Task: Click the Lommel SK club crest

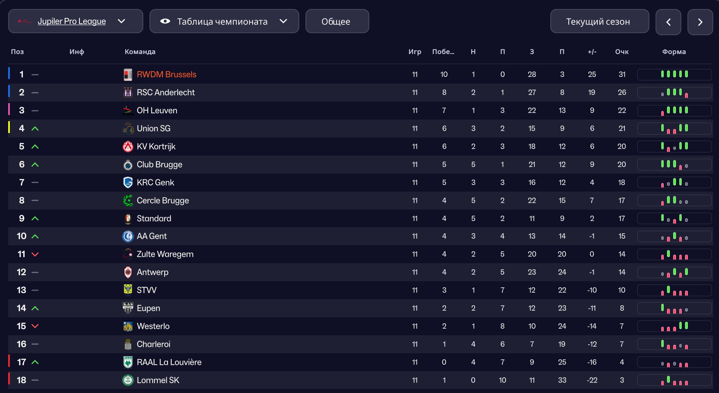Action: 128,380
